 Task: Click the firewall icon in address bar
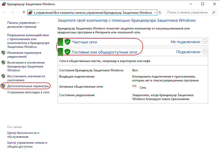click(x=30, y=13)
